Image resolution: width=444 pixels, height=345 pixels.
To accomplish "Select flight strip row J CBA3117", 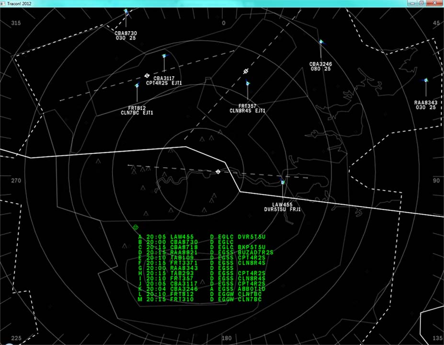I will 202,284.
